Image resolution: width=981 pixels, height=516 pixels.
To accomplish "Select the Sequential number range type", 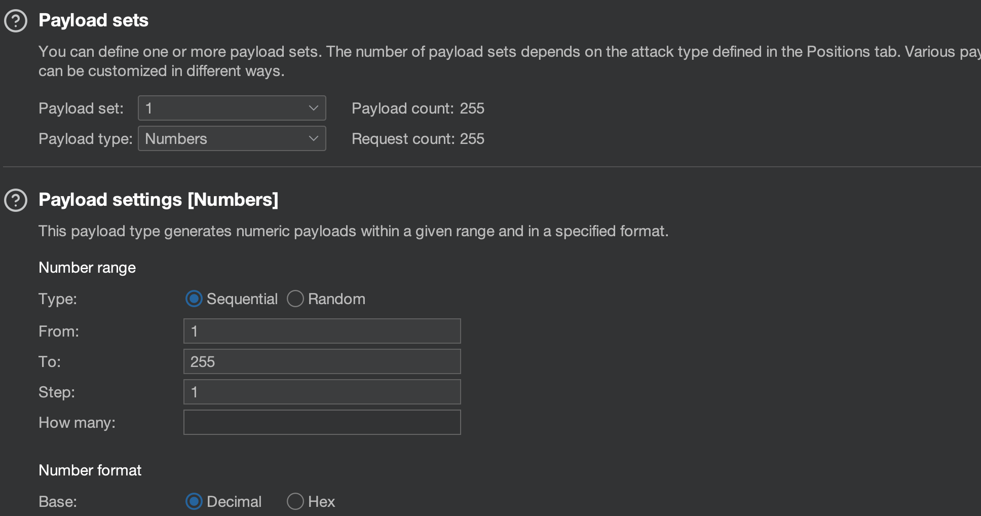I will pos(194,299).
